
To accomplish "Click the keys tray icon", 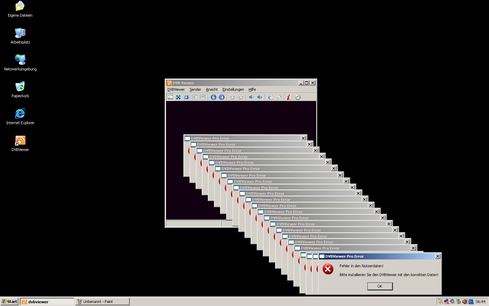I will [440, 302].
